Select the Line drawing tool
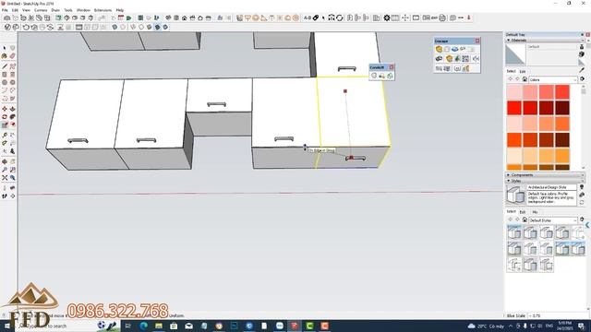The image size is (591, 332). (5, 66)
